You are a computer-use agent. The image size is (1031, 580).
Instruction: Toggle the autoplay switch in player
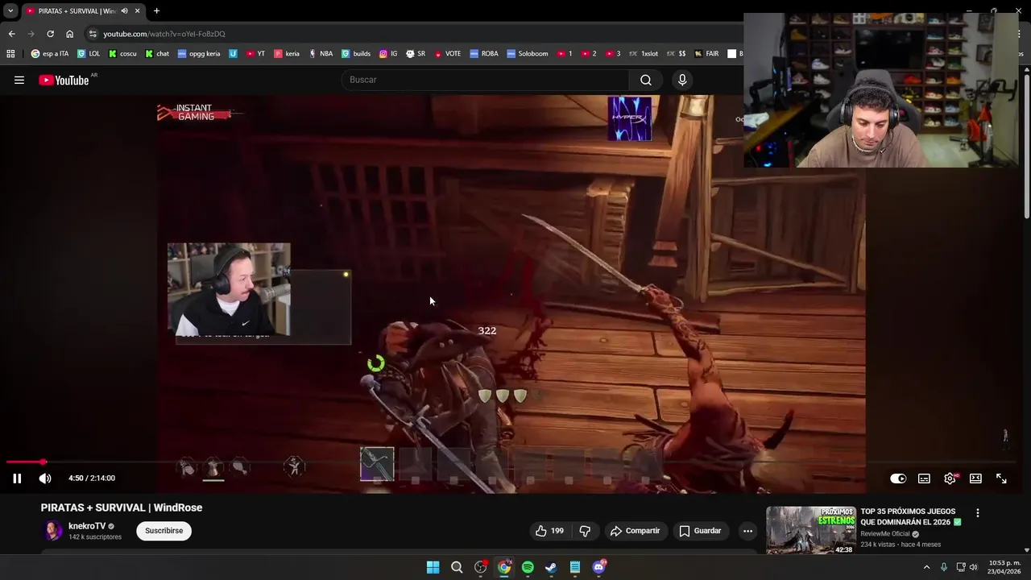point(898,478)
